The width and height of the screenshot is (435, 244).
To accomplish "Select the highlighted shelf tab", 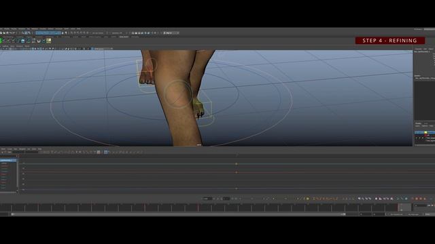I will pos(124,37).
